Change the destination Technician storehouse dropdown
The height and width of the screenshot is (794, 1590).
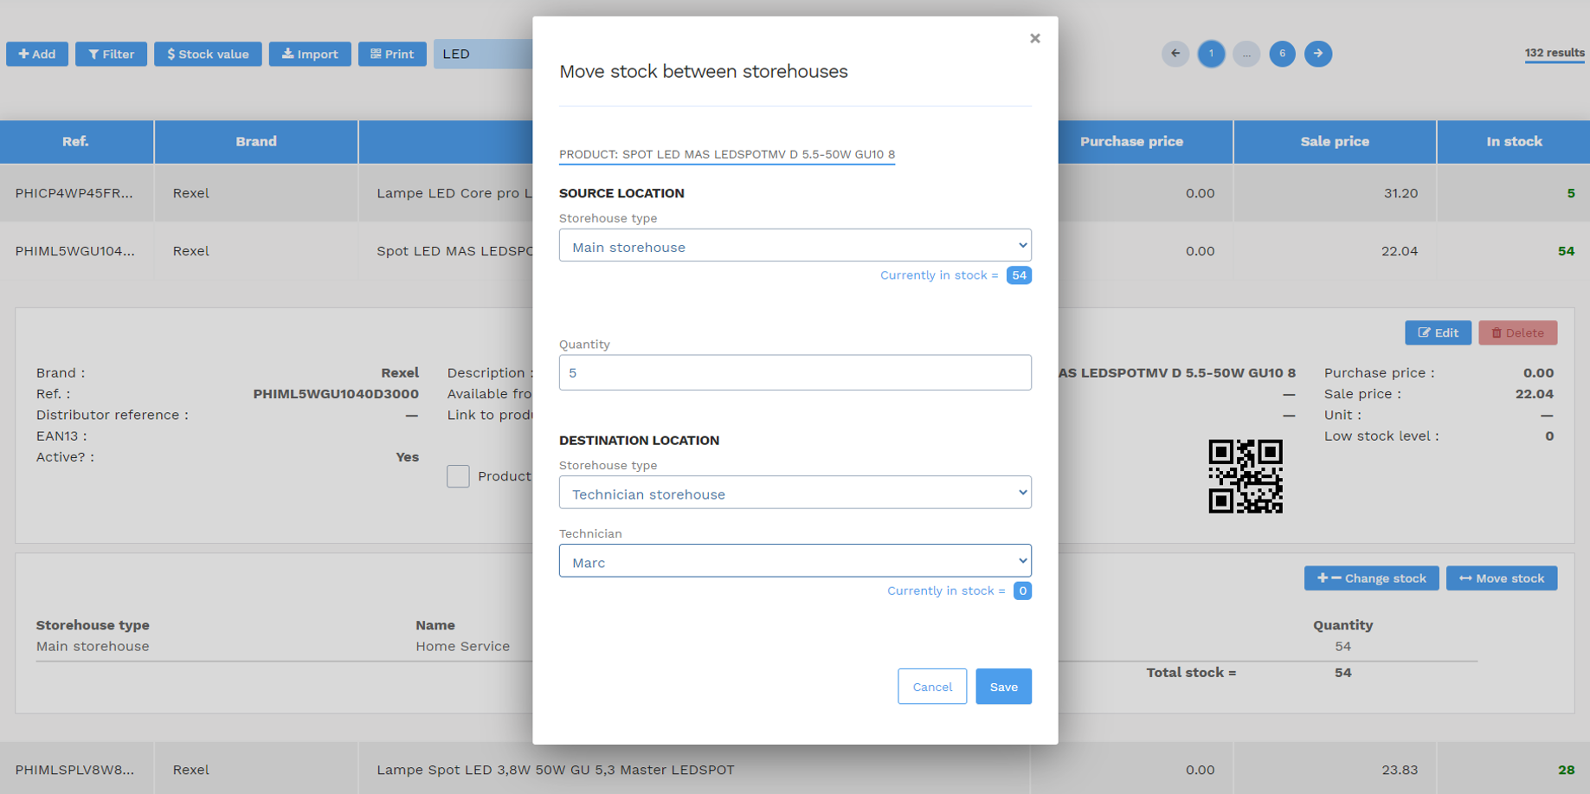tap(795, 492)
